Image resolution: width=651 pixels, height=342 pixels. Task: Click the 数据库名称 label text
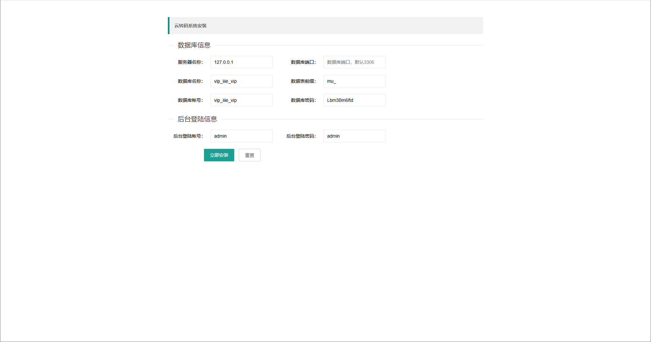pyautogui.click(x=190, y=81)
